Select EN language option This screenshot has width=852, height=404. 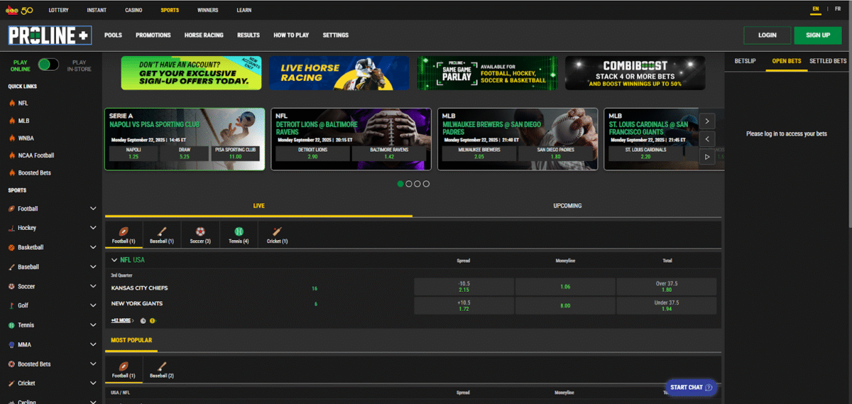click(x=816, y=9)
